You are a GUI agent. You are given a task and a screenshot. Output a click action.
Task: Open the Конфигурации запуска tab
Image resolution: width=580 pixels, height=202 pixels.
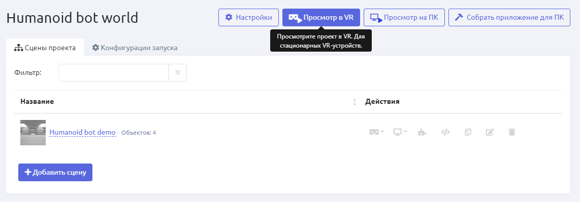pyautogui.click(x=135, y=48)
